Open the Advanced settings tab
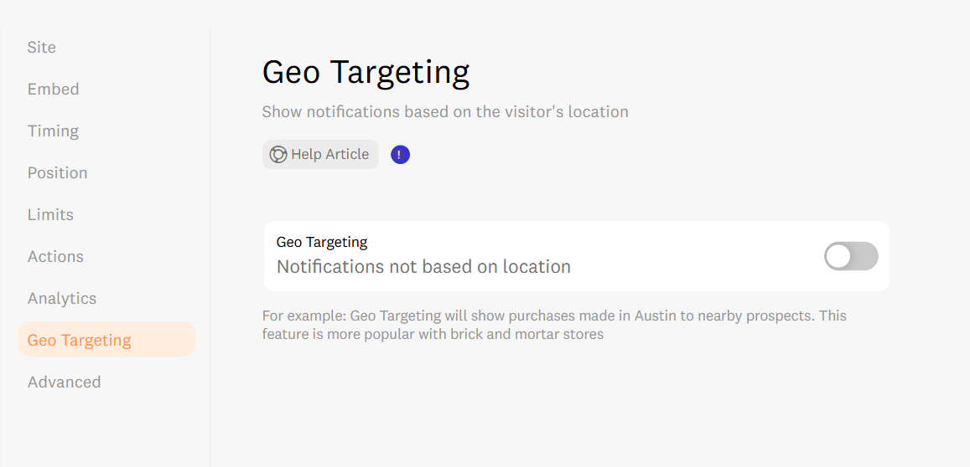Screen dimensions: 970x467 click(x=64, y=382)
